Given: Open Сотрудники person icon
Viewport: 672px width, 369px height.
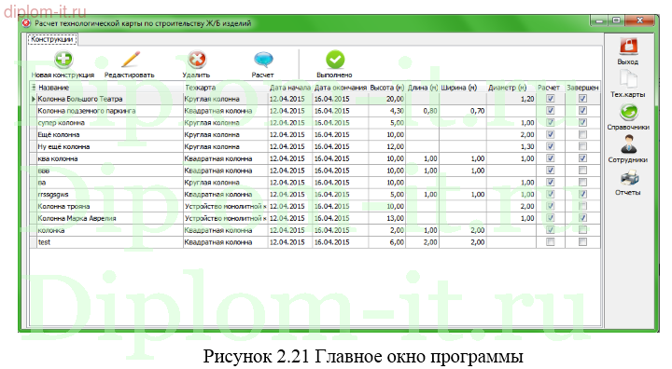Looking at the screenshot, I should [628, 144].
